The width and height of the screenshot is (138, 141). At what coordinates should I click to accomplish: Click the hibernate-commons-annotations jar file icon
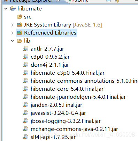tap(26, 81)
